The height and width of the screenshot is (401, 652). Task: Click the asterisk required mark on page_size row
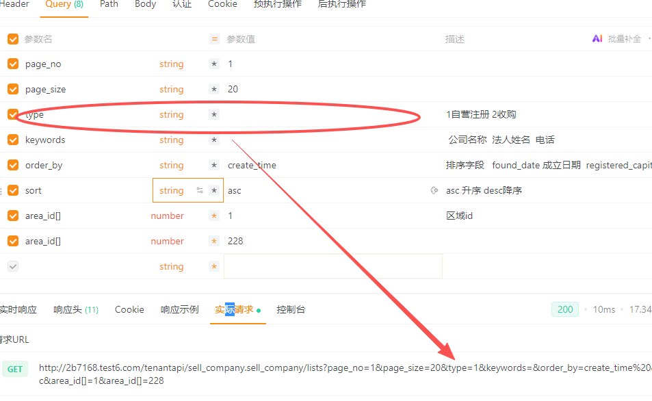pyautogui.click(x=214, y=89)
